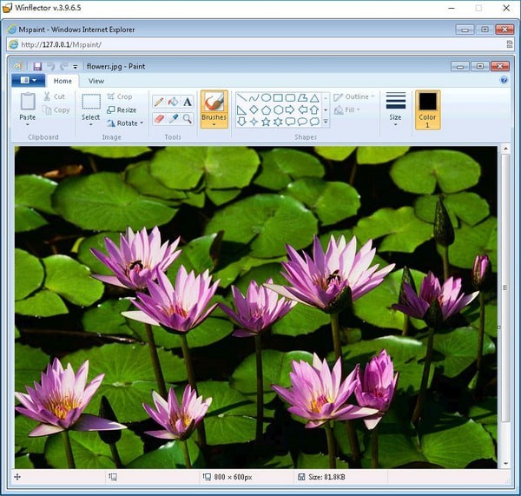Screen dimensions: 521x496
Task: Click the Paint help question mark icon
Action: pyautogui.click(x=504, y=81)
